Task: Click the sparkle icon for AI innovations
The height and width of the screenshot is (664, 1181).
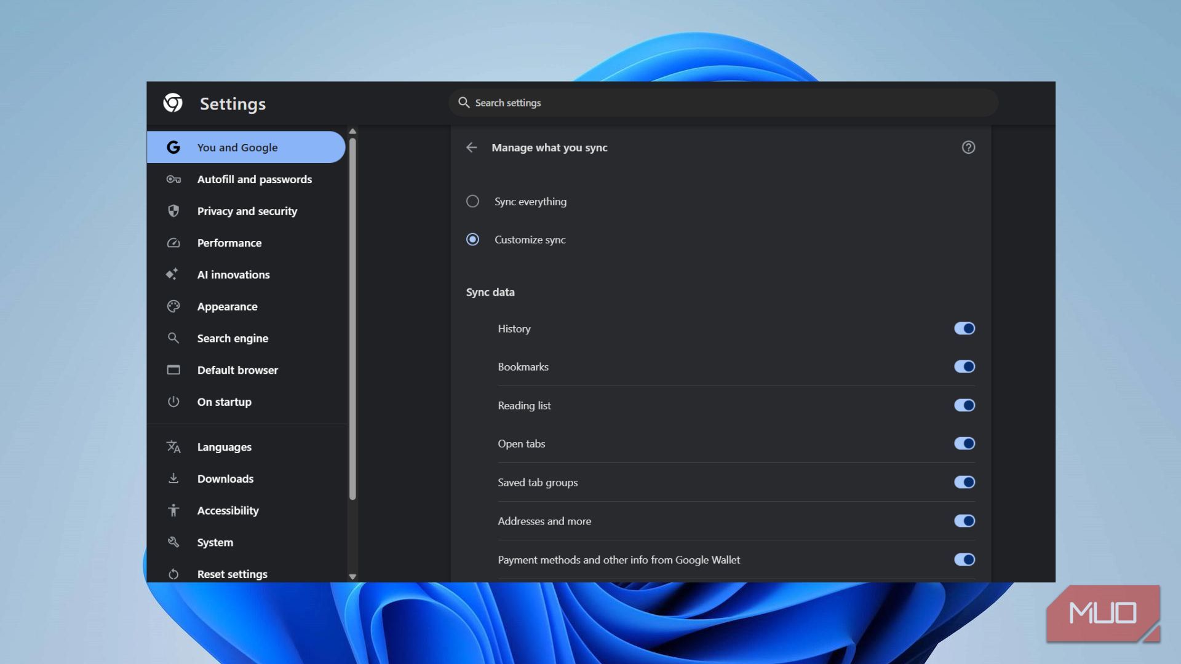Action: tap(172, 274)
